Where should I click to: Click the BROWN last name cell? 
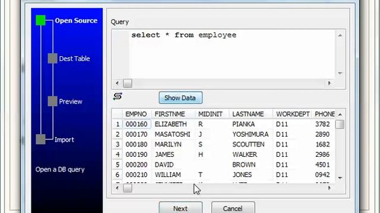click(x=251, y=164)
